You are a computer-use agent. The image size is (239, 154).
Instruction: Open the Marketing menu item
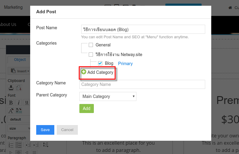pyautogui.click(x=13, y=7)
